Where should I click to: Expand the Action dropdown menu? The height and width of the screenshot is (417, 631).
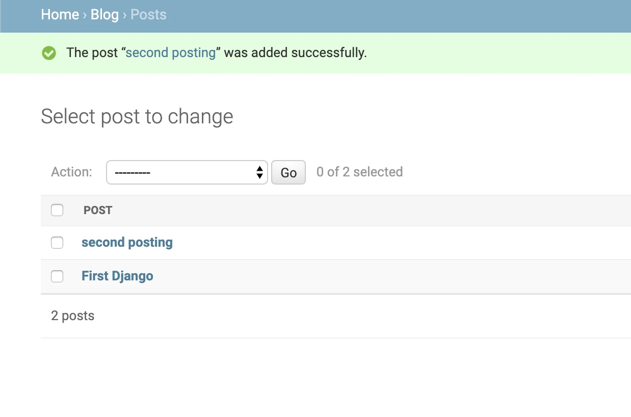tap(187, 172)
